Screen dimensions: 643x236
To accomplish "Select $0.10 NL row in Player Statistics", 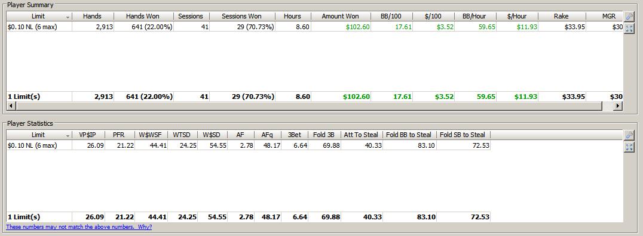I will pos(249,145).
